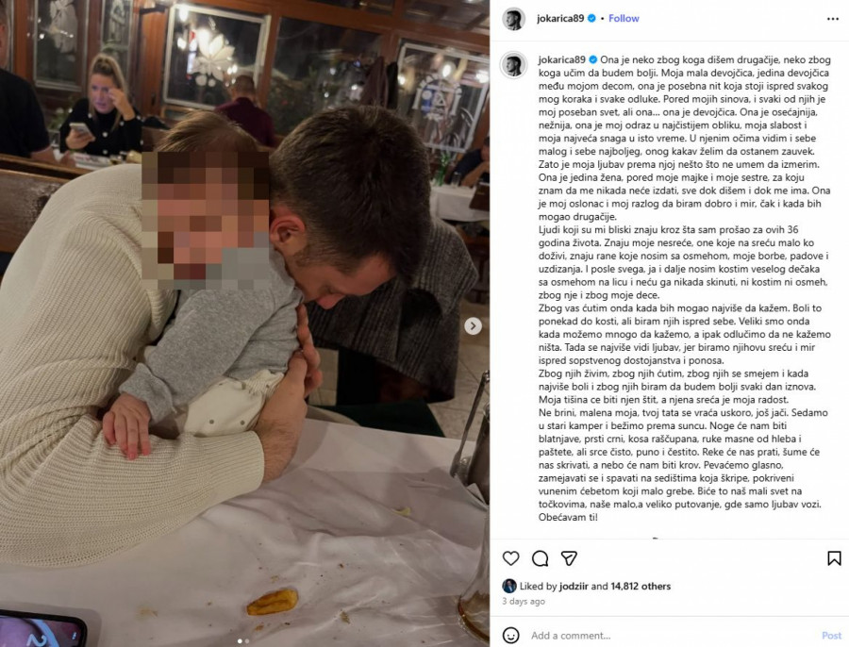Open jokarica89 profile from post header
Viewport: 849px width, 647px height.
(560, 19)
